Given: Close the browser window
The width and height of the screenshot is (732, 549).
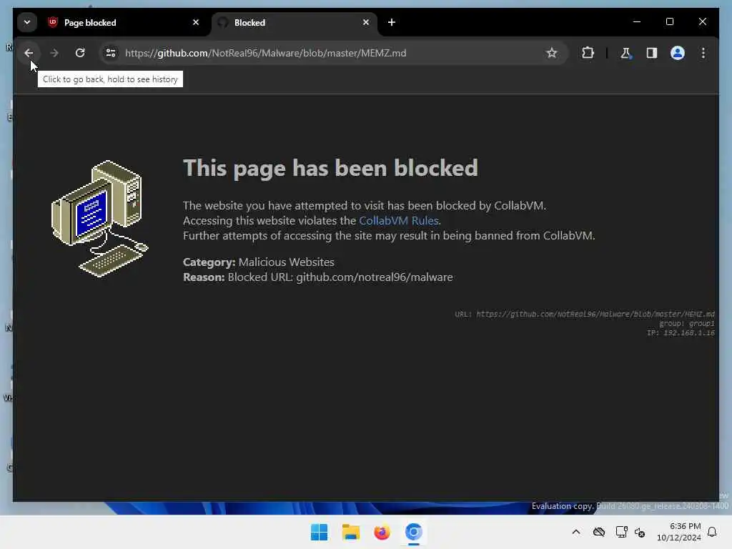Looking at the screenshot, I should (702, 22).
